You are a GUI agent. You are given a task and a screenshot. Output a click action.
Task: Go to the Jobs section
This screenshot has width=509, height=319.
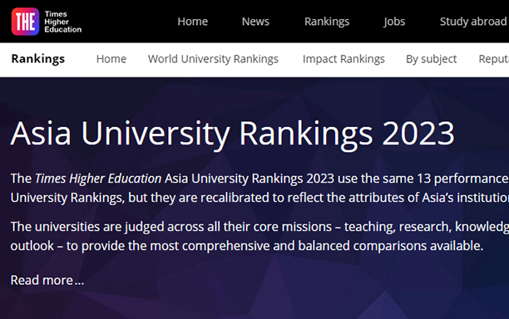pos(394,22)
